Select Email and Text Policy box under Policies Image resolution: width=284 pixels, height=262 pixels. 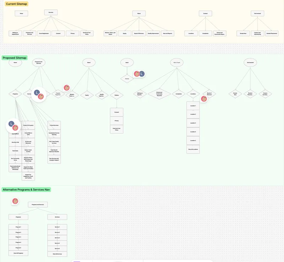coord(117,129)
